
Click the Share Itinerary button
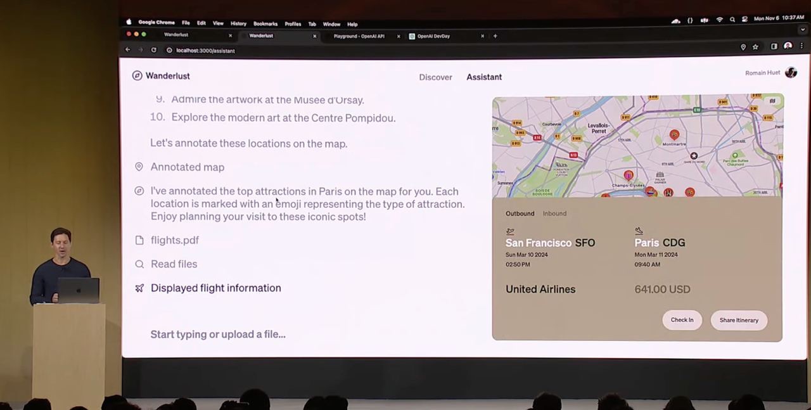739,320
